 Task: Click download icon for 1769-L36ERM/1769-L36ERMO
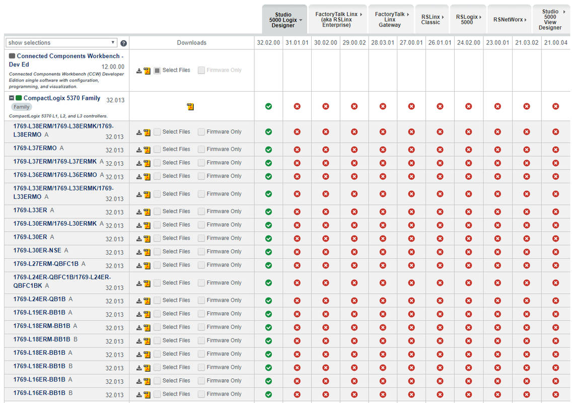point(139,177)
